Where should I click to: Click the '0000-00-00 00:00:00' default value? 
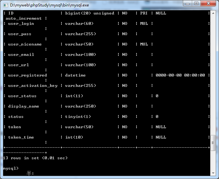(x=180, y=75)
